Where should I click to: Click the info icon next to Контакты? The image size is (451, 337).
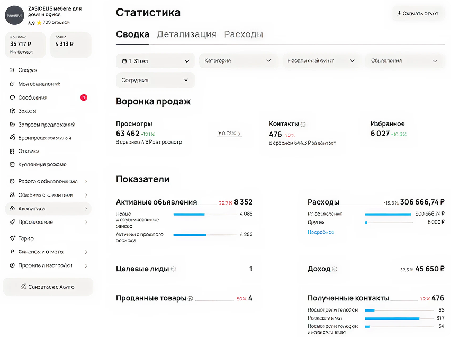coord(303,125)
